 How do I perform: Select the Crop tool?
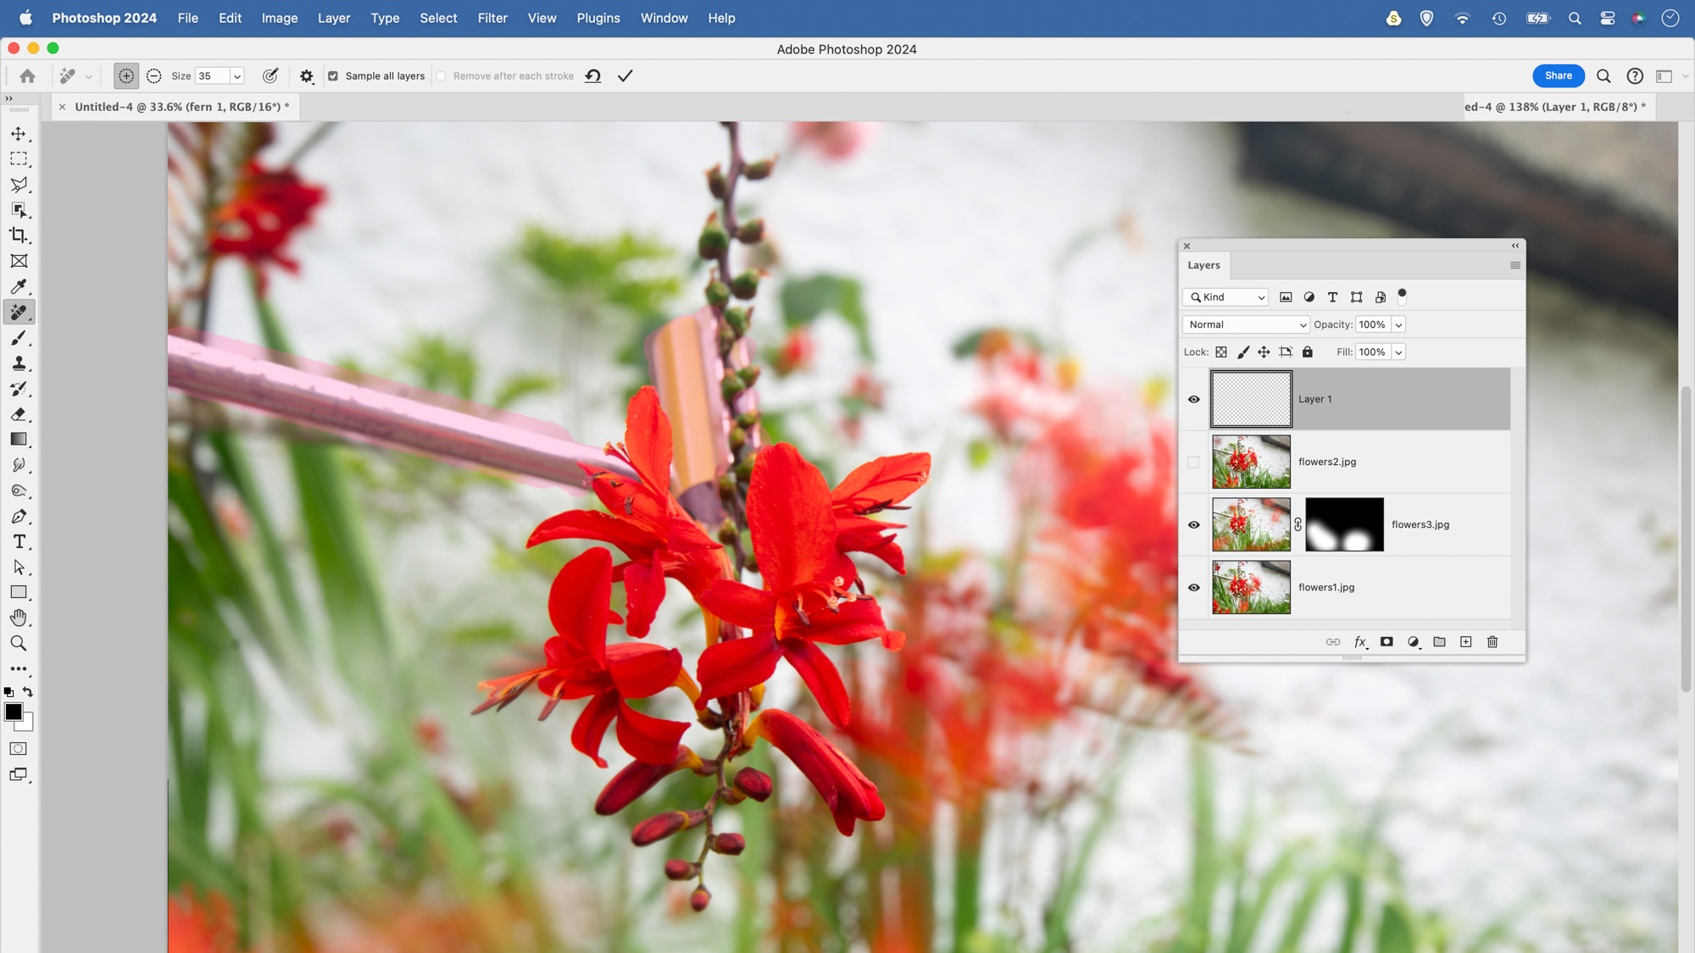[19, 235]
